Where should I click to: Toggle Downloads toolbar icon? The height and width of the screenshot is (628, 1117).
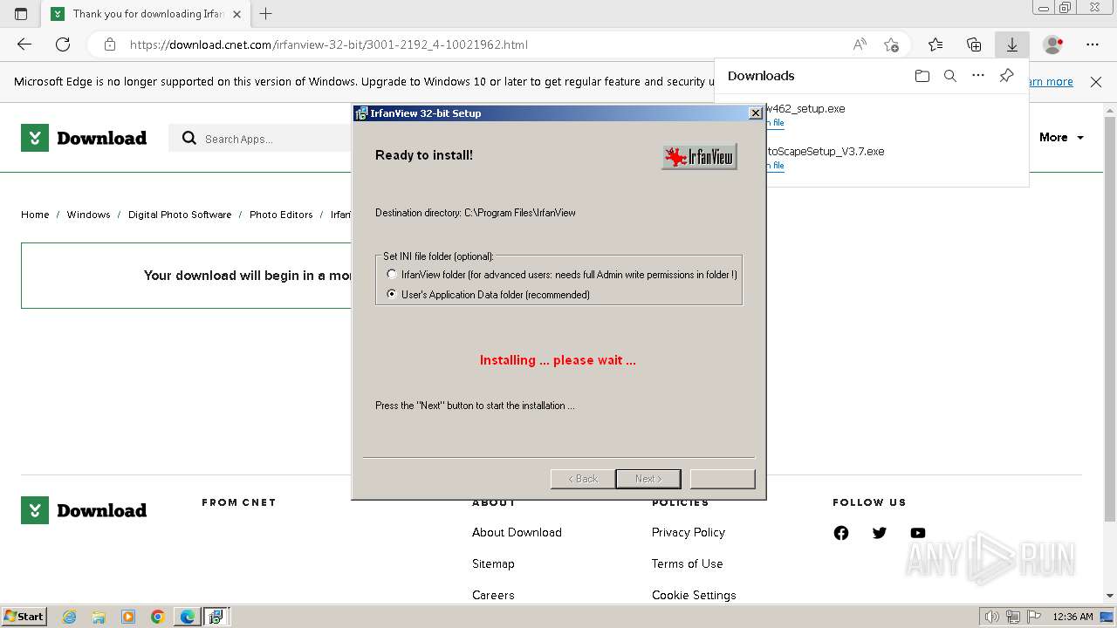[x=1012, y=44]
